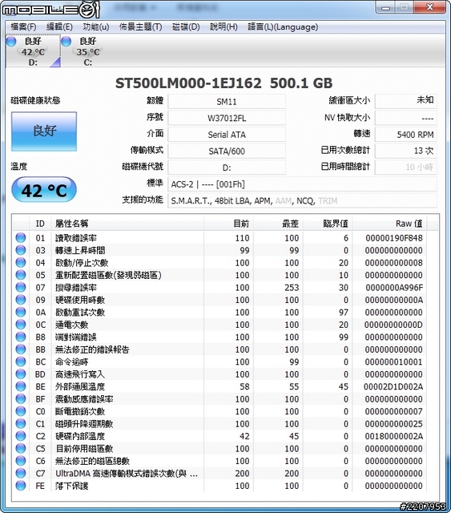The height and width of the screenshot is (513, 451).
Task: Click the attribute name 落下保護
Action: (x=72, y=486)
